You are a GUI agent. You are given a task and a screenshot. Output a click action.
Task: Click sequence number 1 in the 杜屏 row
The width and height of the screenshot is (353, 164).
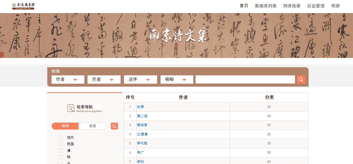[x=130, y=107]
